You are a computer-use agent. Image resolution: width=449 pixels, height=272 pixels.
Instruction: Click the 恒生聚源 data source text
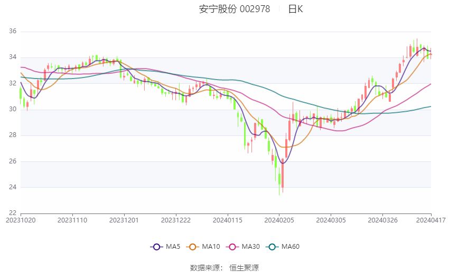[x=244, y=268]
